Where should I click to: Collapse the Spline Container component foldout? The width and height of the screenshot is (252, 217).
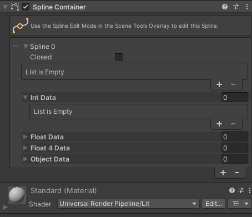[x=6, y=7]
